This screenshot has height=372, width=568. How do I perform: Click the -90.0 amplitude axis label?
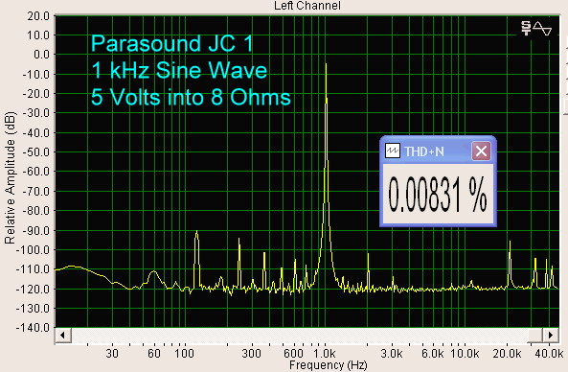point(35,231)
